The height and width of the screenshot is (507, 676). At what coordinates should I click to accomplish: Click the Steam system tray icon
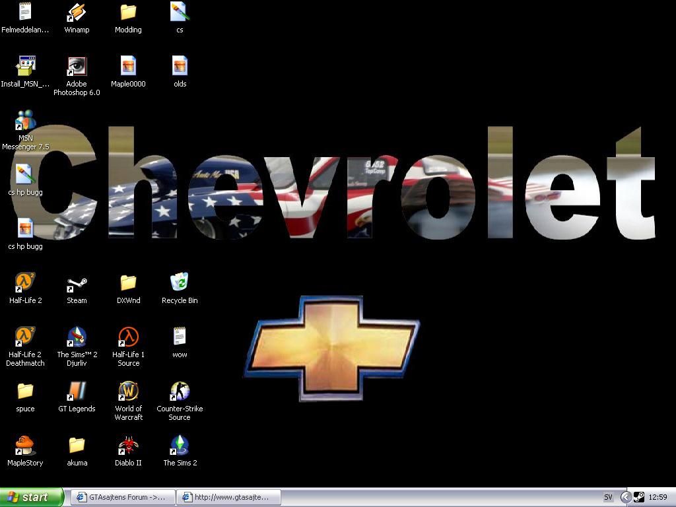pyautogui.click(x=638, y=497)
